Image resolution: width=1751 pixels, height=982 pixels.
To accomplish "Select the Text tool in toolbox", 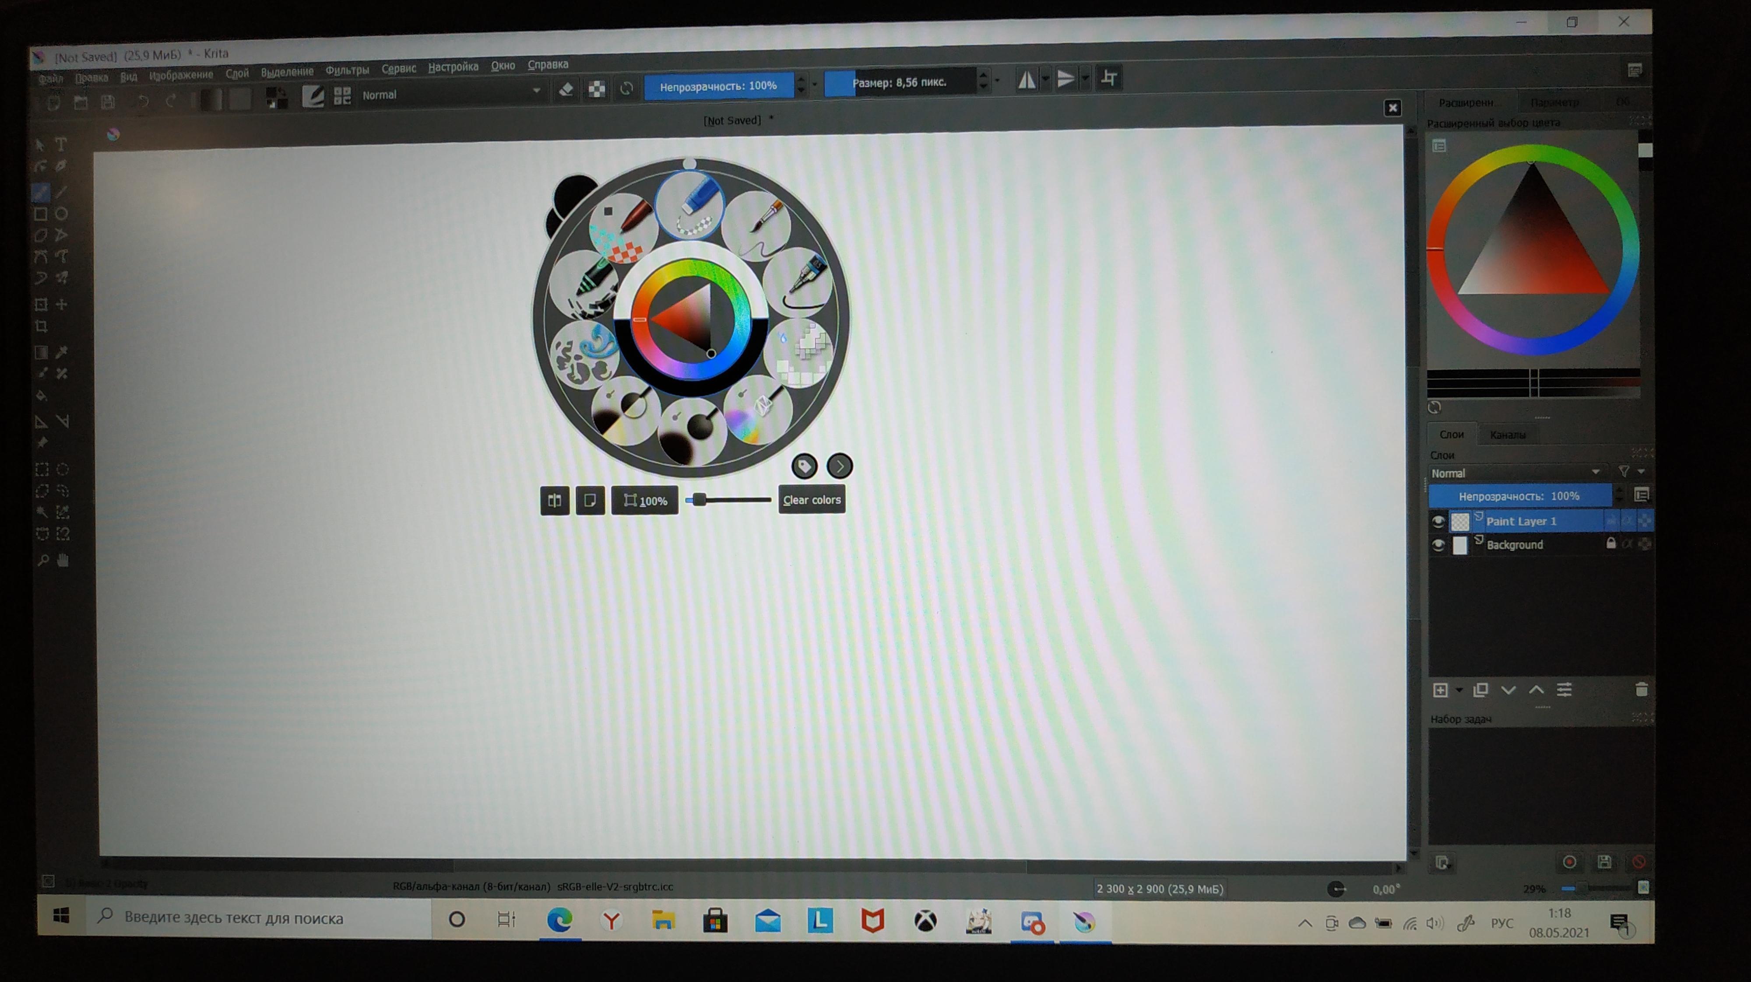I will click(61, 145).
